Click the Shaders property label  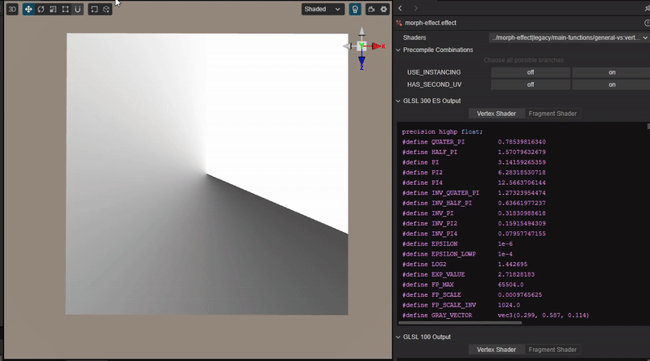coord(414,37)
